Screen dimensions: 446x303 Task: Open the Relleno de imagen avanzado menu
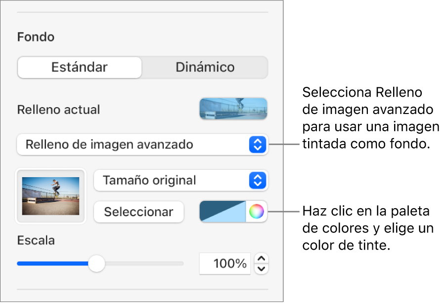click(134, 145)
